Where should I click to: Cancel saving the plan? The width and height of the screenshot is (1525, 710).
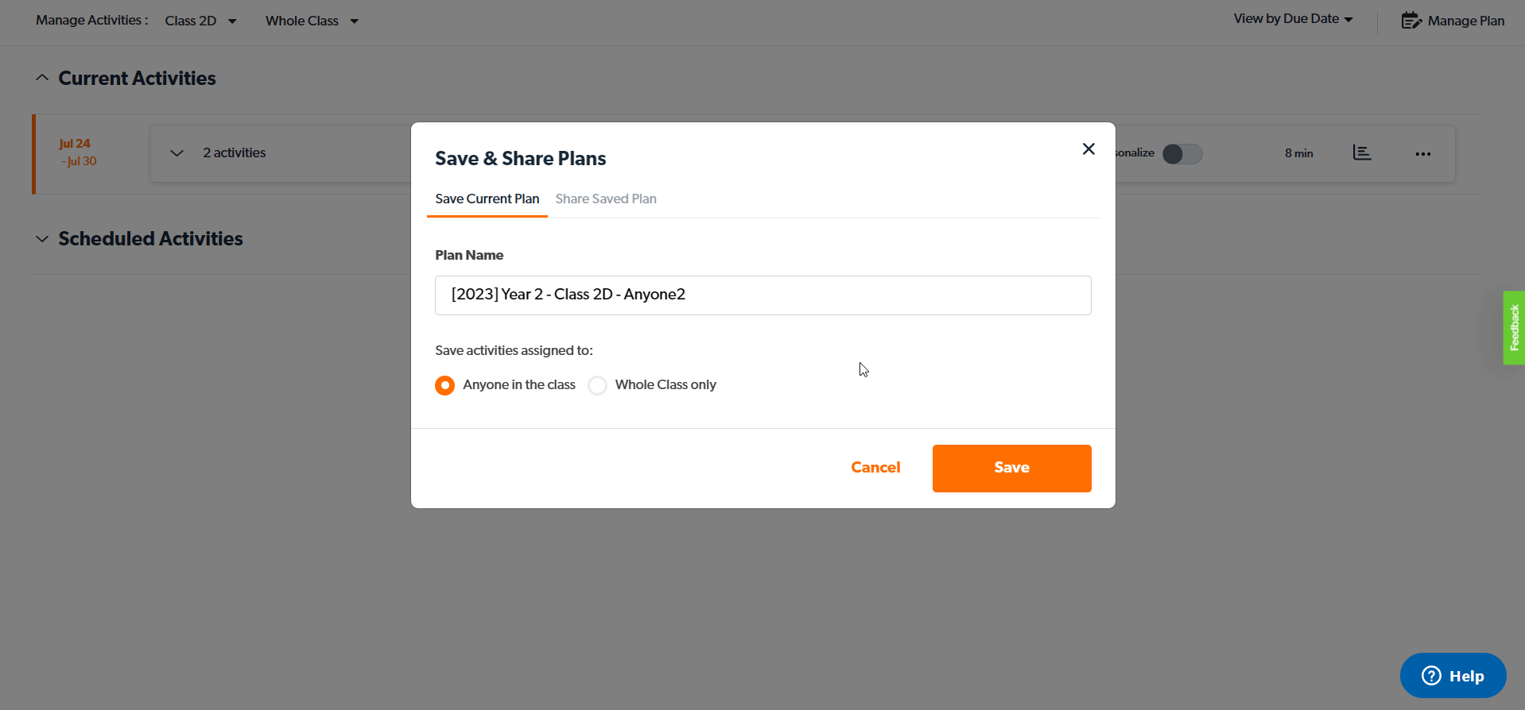(875, 468)
